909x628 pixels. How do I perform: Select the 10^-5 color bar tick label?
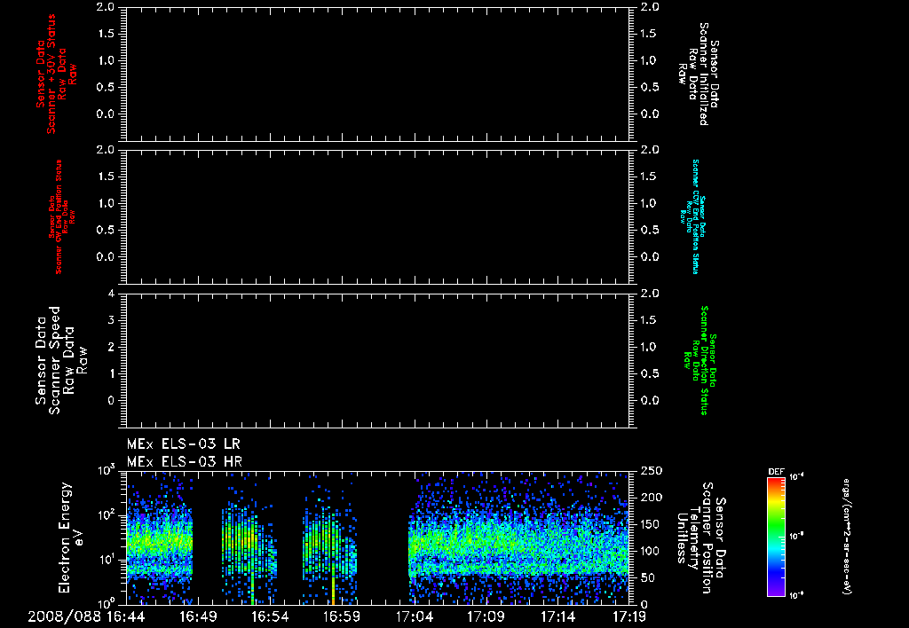796,536
